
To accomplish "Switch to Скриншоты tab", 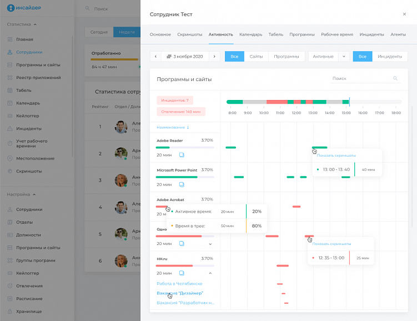I will click(189, 34).
